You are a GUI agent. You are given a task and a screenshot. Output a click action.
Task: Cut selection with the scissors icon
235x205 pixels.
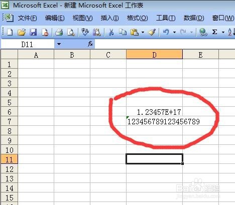[x=111, y=32]
